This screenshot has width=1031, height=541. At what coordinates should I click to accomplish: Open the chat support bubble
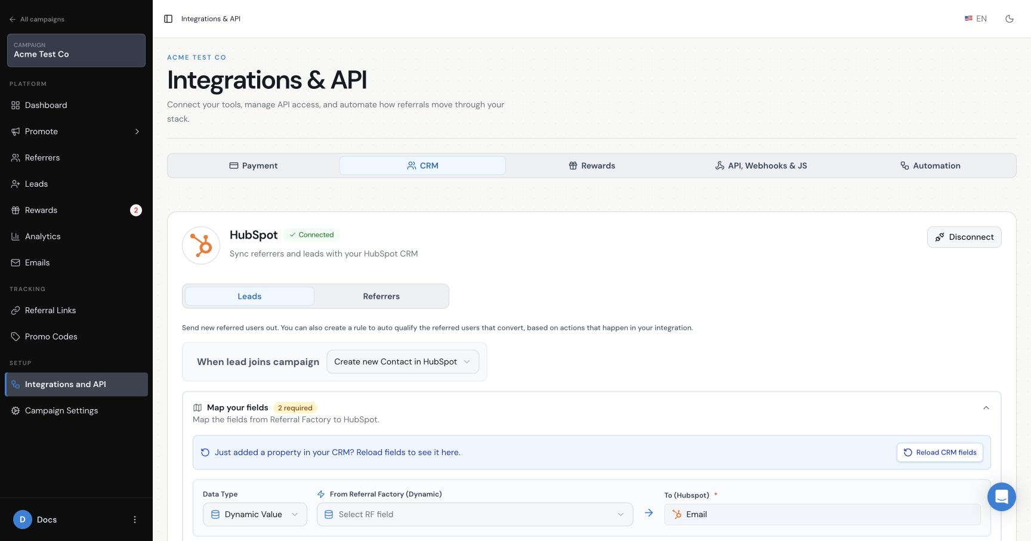(x=1002, y=497)
